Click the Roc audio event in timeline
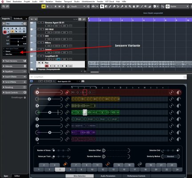The width and height of the screenshot is (192, 178). tap(140, 65)
